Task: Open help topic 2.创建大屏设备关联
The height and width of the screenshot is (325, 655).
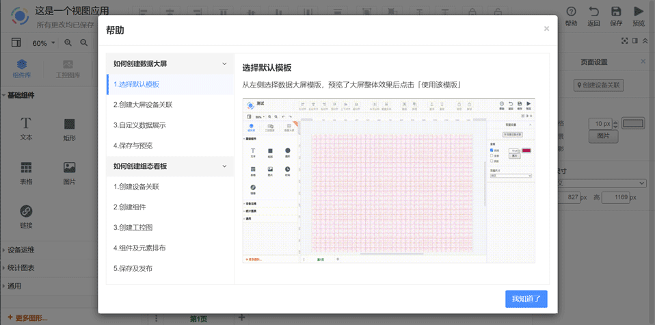Action: tap(143, 105)
